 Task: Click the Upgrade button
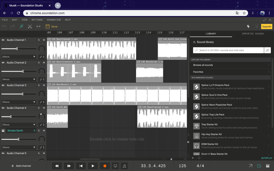point(267,26)
